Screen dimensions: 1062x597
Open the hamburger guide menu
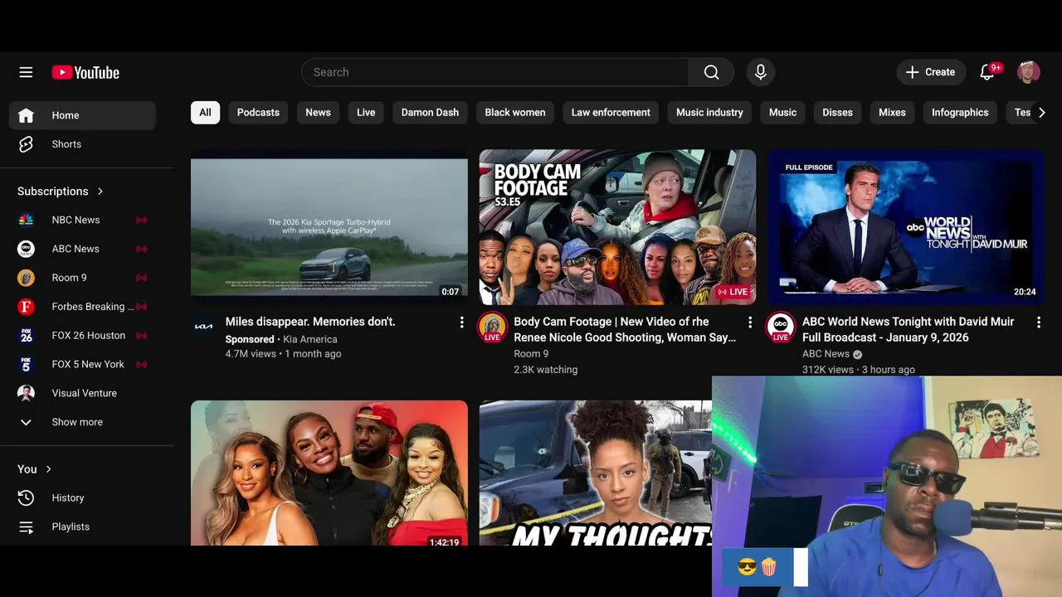(26, 72)
